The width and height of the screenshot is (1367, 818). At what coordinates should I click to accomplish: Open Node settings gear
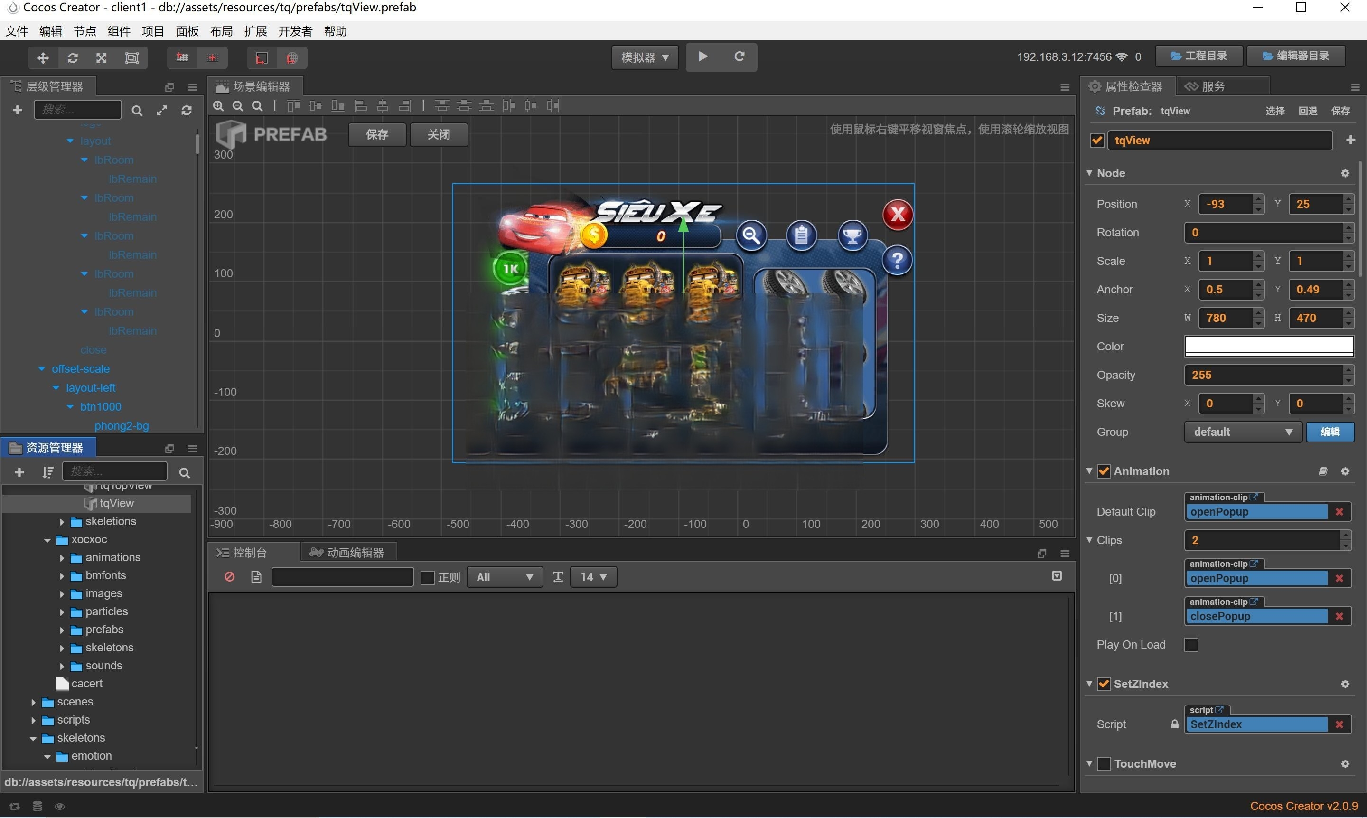tap(1345, 173)
